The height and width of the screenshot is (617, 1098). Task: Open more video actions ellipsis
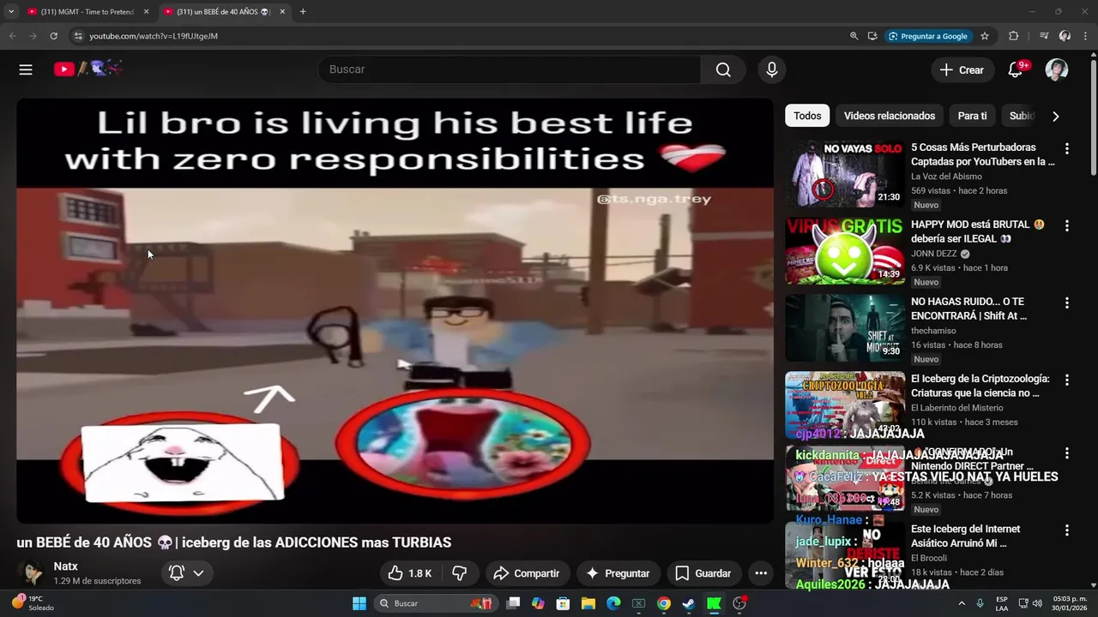[761, 573]
